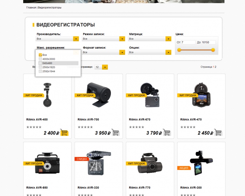
Task: Open Ritmix AVR-400 product image
Action: point(47,95)
